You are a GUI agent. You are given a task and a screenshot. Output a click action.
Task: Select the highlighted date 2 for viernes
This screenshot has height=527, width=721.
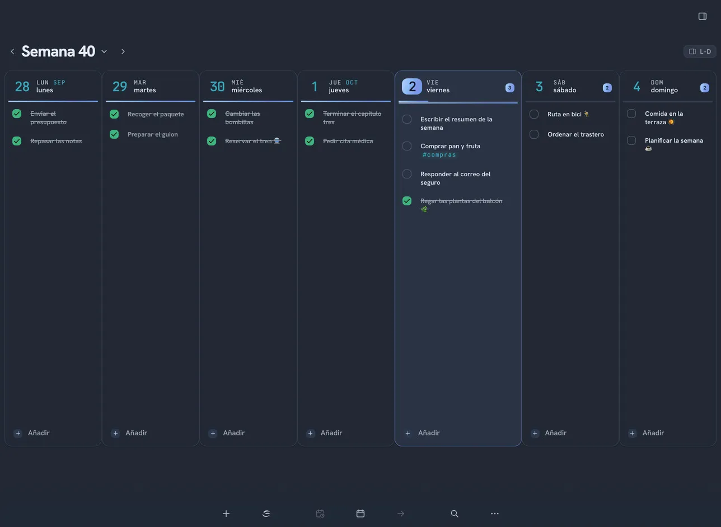[x=412, y=86]
